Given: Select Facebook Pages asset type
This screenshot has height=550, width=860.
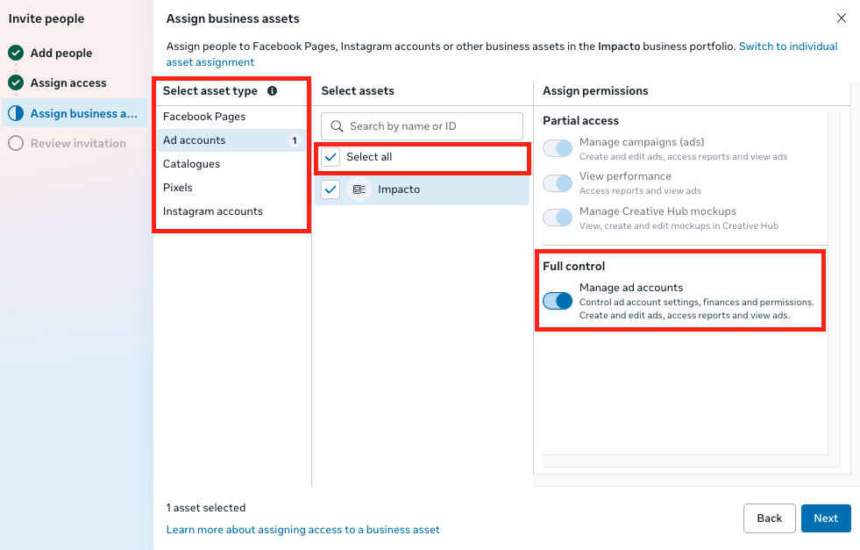Looking at the screenshot, I should (204, 117).
